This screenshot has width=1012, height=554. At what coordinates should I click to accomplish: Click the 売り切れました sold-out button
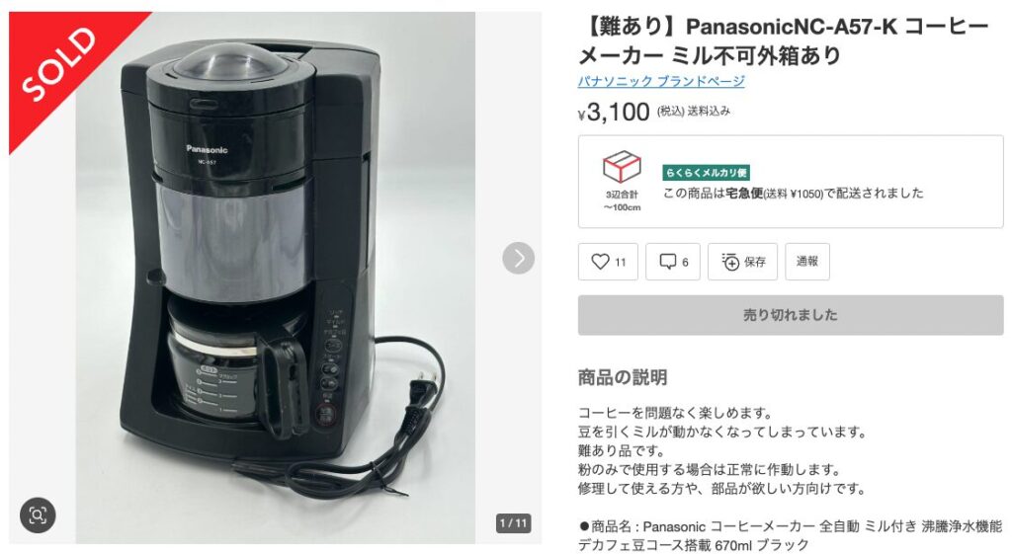click(790, 315)
